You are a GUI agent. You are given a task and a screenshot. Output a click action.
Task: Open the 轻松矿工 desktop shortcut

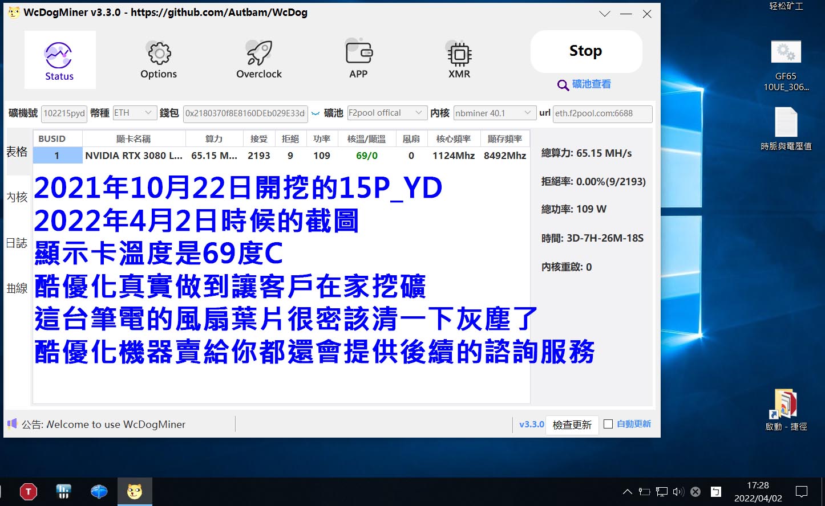click(x=786, y=6)
